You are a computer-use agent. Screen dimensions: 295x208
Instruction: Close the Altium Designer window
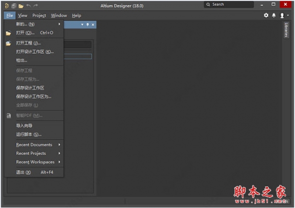[x=286, y=4]
